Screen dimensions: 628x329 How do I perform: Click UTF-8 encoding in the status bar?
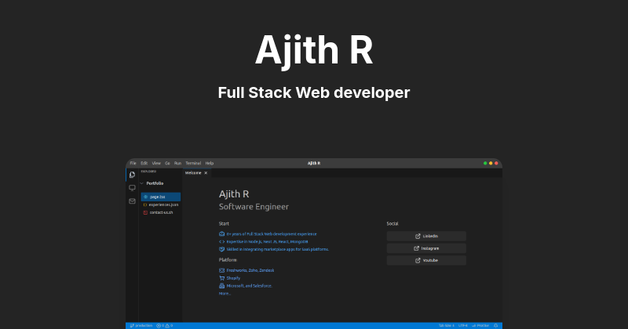(462, 326)
